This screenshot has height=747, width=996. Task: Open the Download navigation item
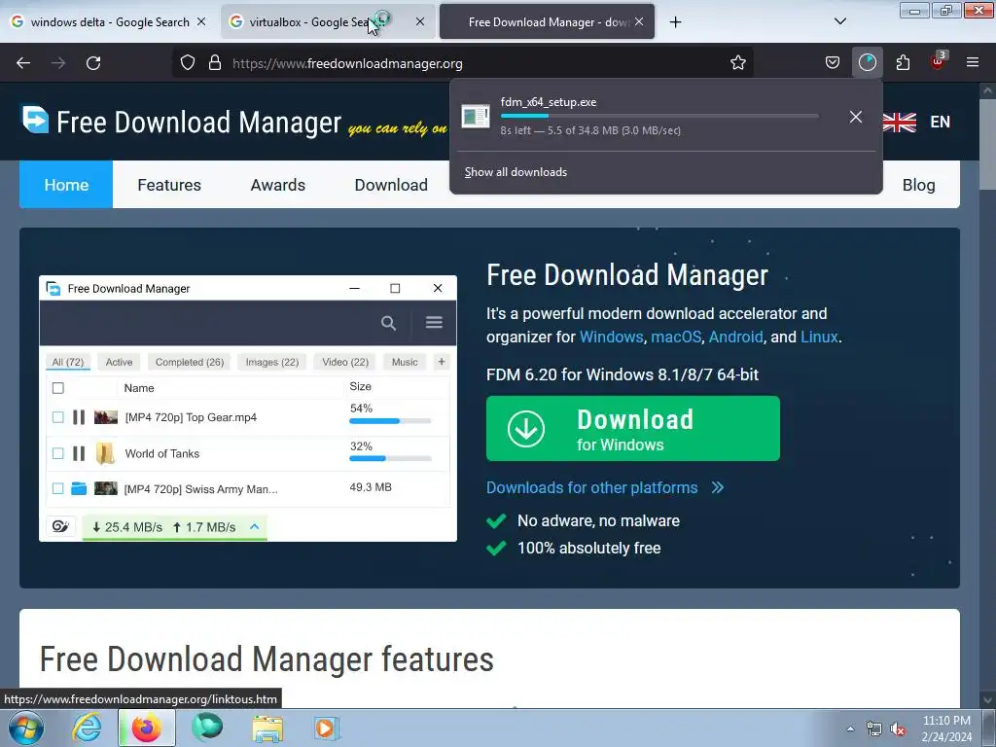pyautogui.click(x=391, y=185)
